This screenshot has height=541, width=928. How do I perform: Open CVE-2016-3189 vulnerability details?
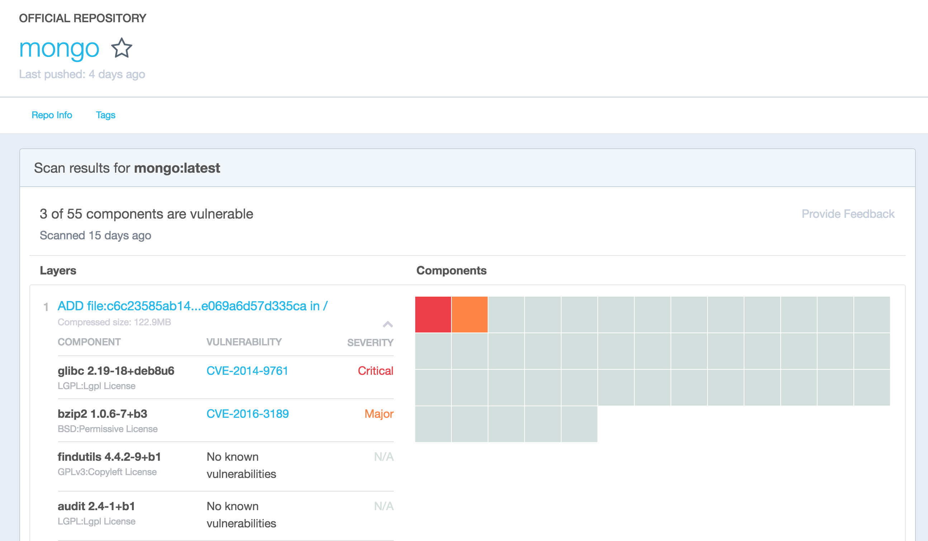[247, 414]
